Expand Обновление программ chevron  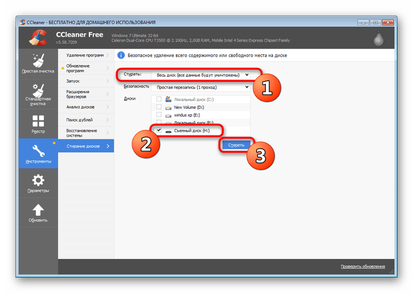coord(108,68)
